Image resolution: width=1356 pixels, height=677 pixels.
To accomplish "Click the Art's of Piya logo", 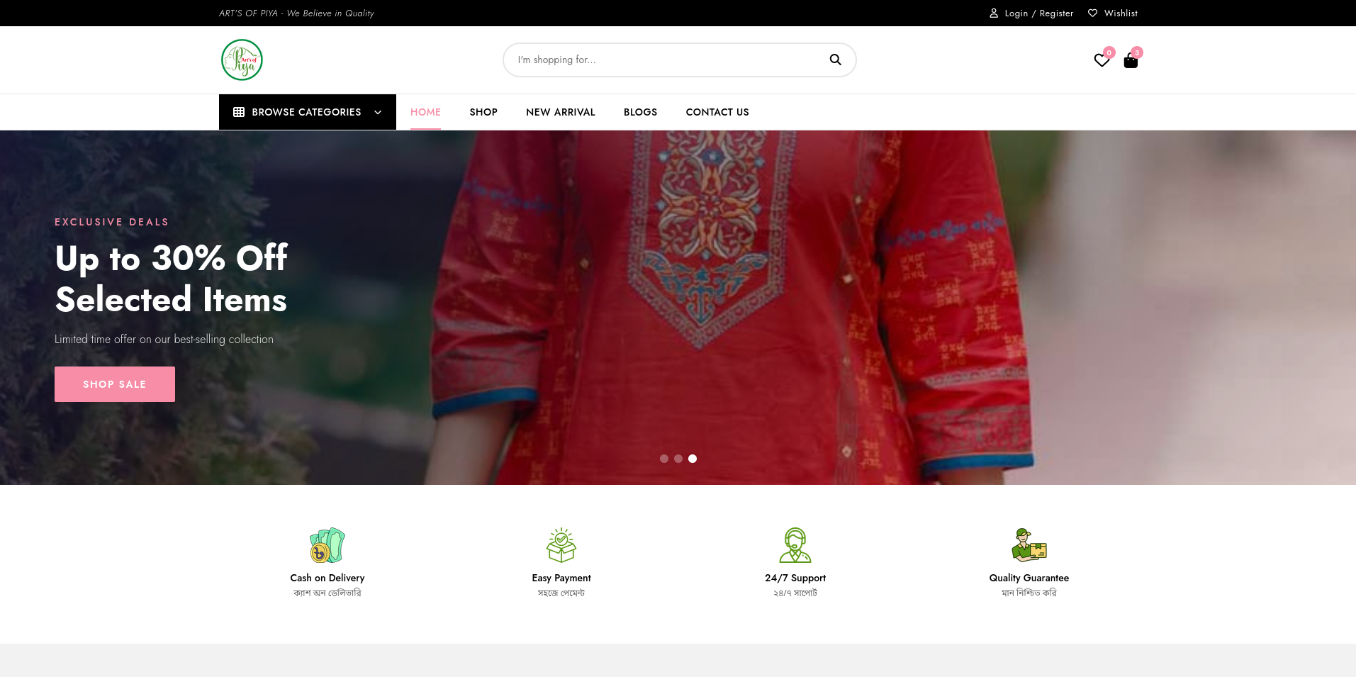I will [241, 60].
